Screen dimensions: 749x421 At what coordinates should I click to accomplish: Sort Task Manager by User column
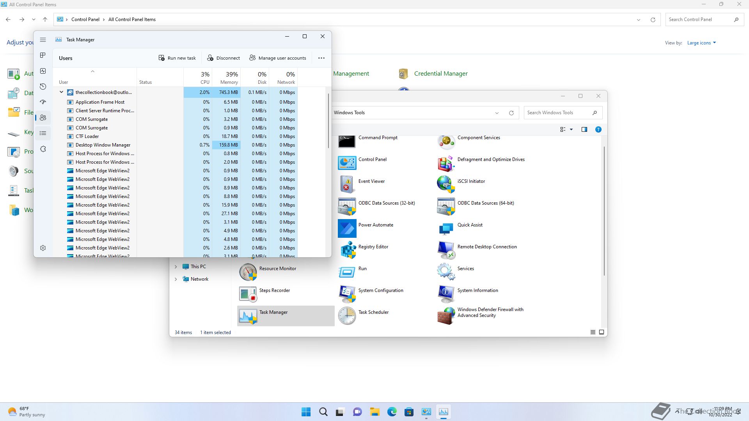coord(95,77)
